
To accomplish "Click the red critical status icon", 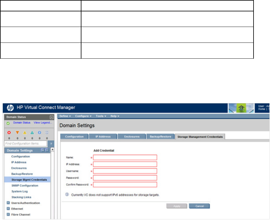I will click(x=9, y=133).
